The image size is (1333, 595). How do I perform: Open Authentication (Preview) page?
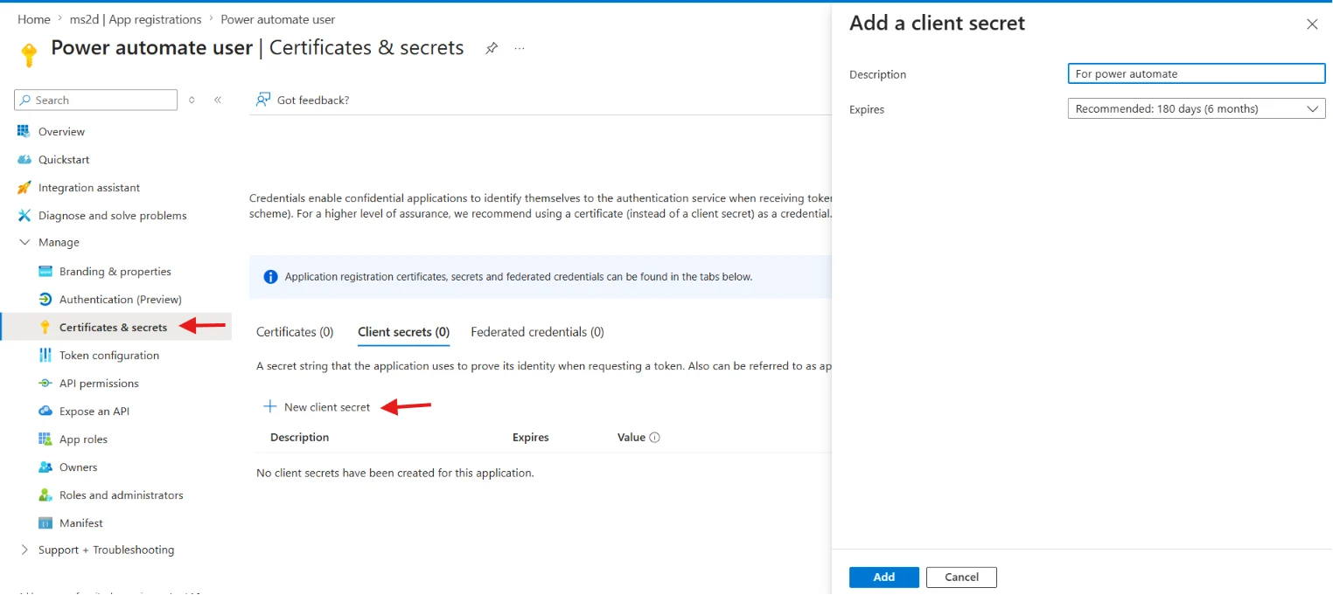coord(121,300)
